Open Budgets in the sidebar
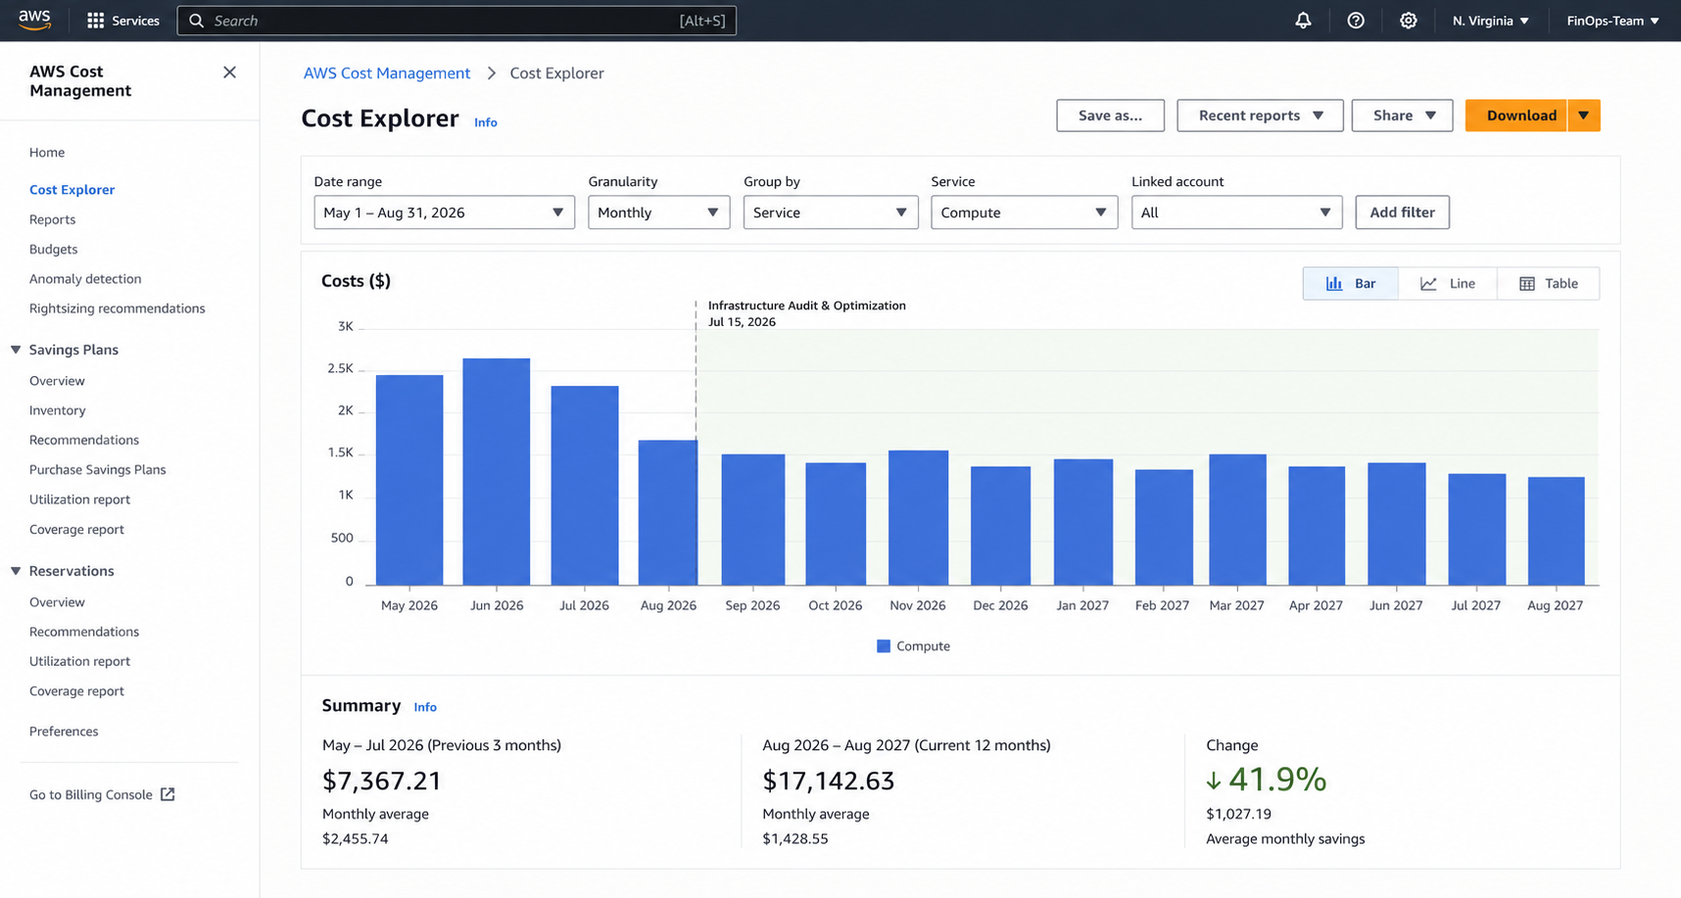Screen dimensions: 1681x898 pyautogui.click(x=53, y=249)
